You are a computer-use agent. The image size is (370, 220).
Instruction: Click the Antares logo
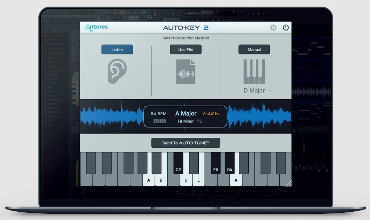coord(96,28)
